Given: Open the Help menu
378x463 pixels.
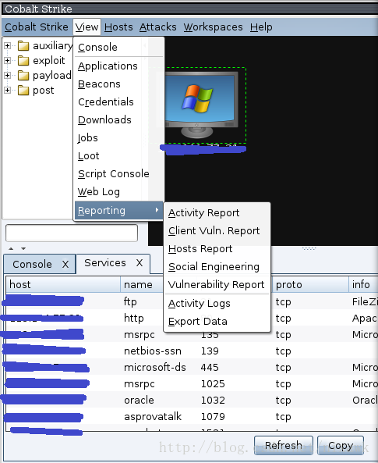Looking at the screenshot, I should [x=261, y=27].
